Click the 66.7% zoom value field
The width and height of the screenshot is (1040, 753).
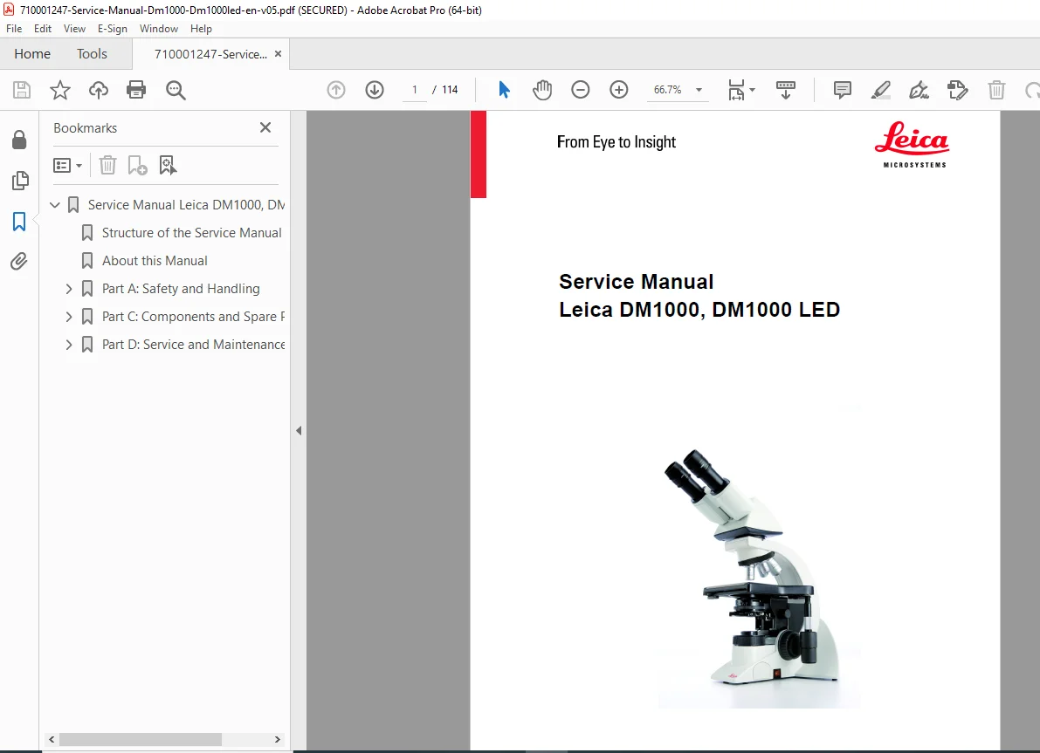(667, 90)
